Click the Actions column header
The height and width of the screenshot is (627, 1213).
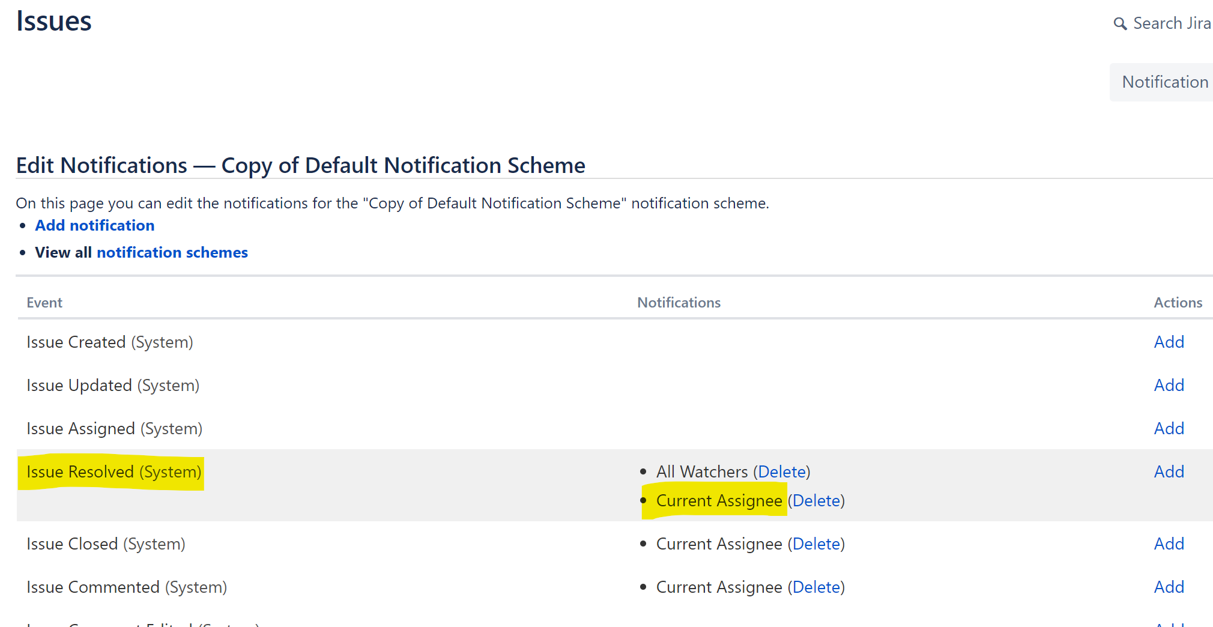tap(1177, 302)
